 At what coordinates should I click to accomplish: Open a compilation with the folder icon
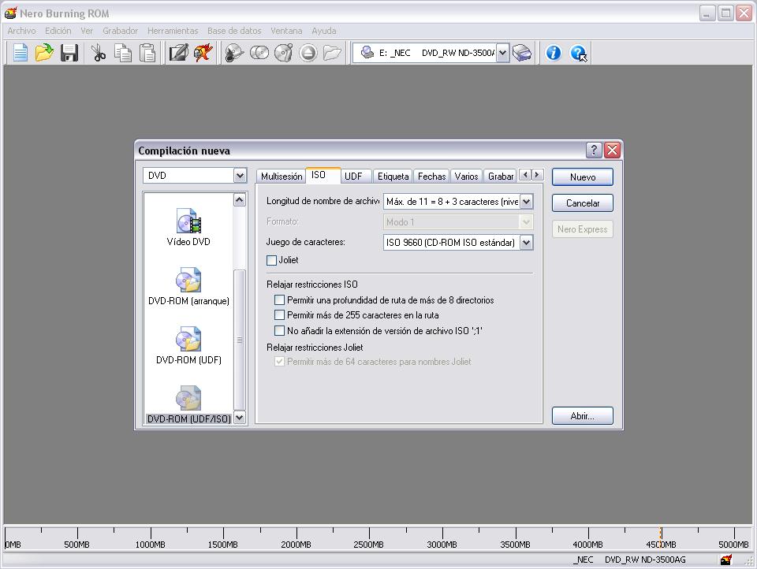pyautogui.click(x=44, y=53)
